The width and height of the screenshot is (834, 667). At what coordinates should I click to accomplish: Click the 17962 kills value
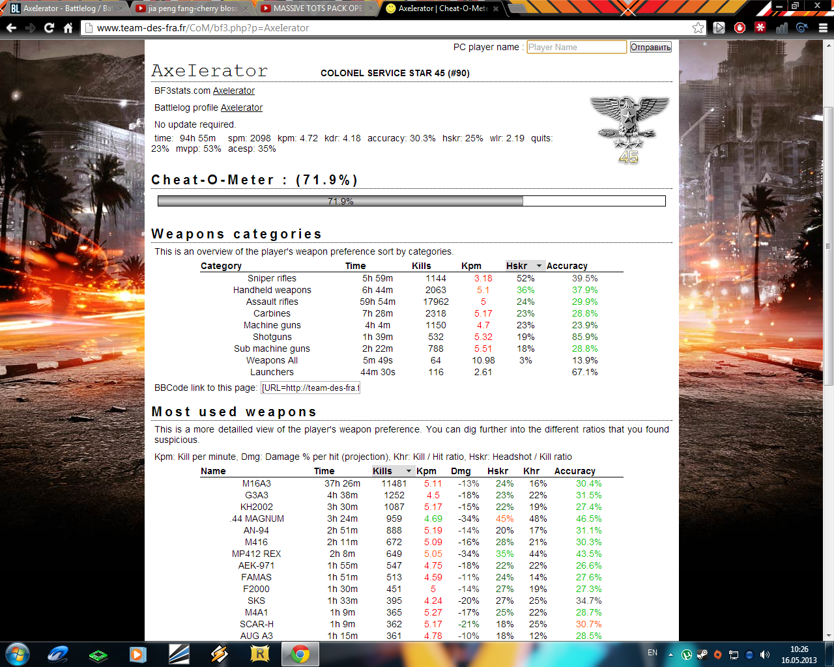[x=436, y=302]
